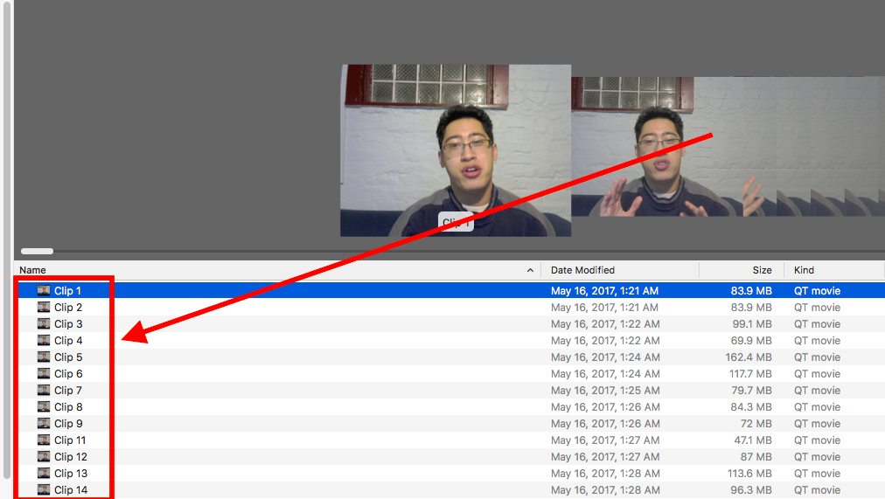Select the file name Clip 12
The width and height of the screenshot is (885, 499).
pyautogui.click(x=71, y=456)
